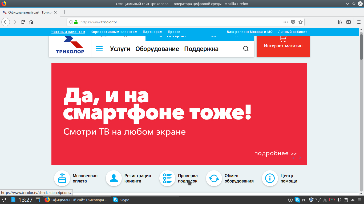Click the site search magnifier icon
The width and height of the screenshot is (364, 204).
coord(246,49)
